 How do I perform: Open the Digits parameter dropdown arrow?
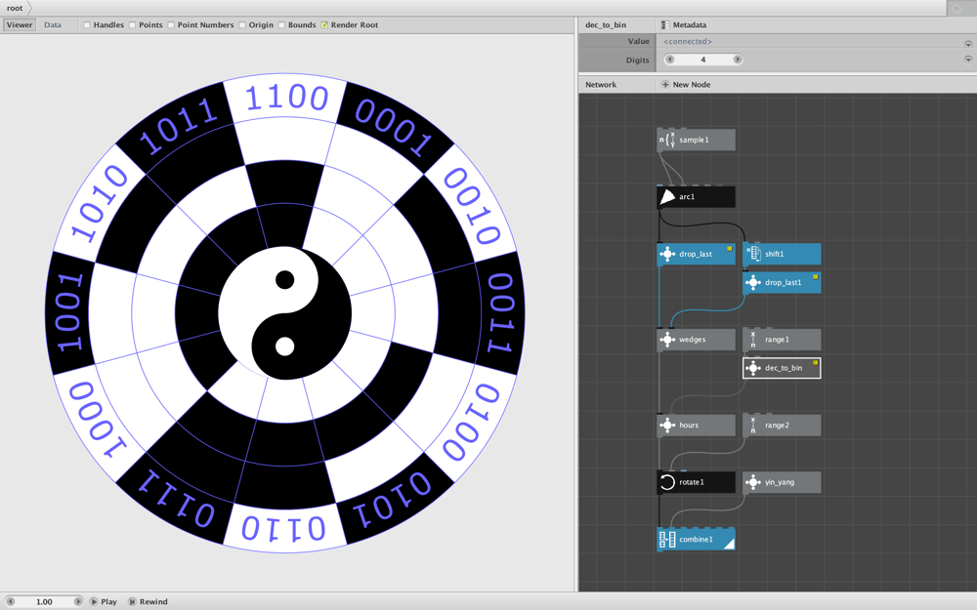click(968, 60)
